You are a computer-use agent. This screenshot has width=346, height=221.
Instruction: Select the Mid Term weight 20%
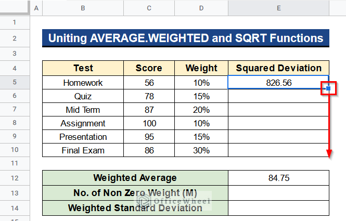pos(201,110)
